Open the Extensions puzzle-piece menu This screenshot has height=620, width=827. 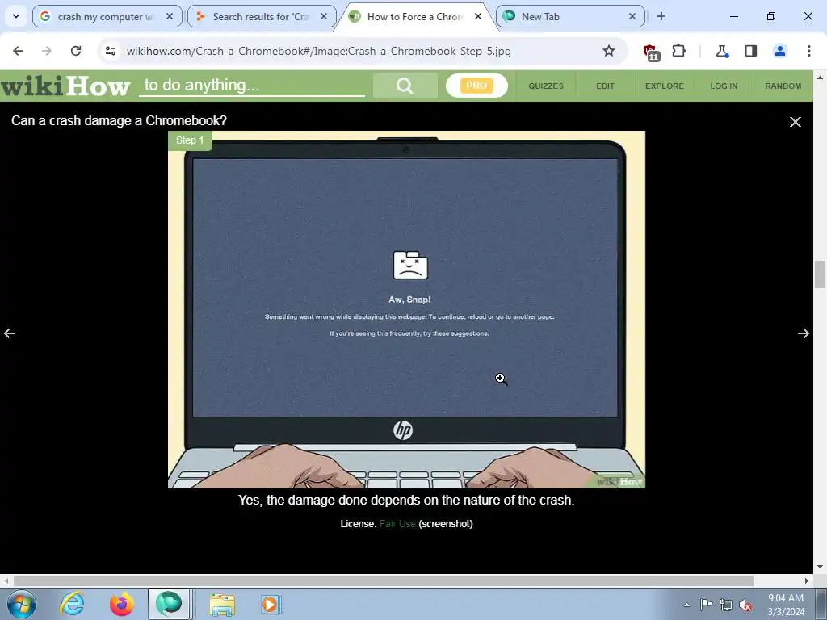(678, 51)
